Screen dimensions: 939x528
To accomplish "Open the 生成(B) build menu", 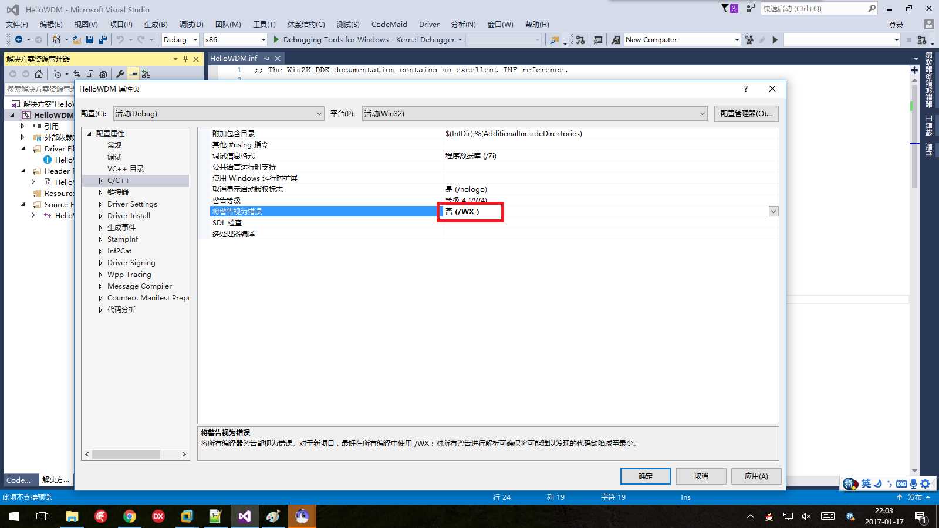I will click(x=156, y=24).
